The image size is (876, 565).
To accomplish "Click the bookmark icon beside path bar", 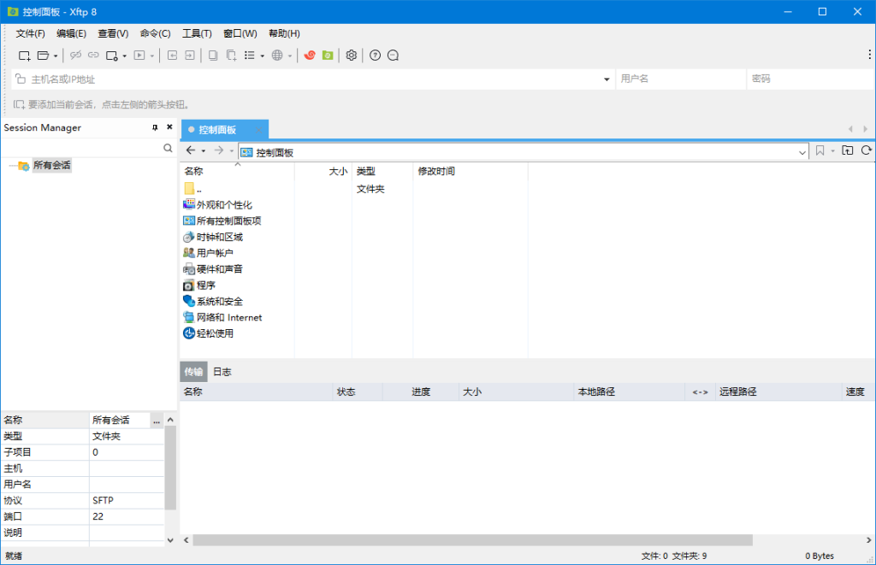I will point(820,150).
